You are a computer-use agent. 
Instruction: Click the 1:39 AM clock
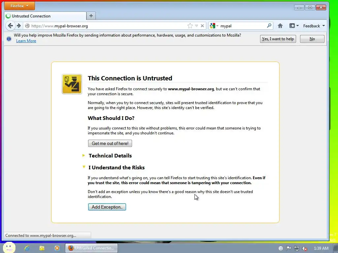click(321, 248)
